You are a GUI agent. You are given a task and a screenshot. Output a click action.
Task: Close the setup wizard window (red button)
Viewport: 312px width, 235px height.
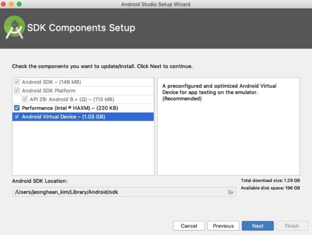point(4,4)
